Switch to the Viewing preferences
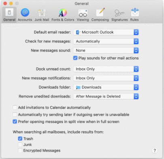 (83, 15)
